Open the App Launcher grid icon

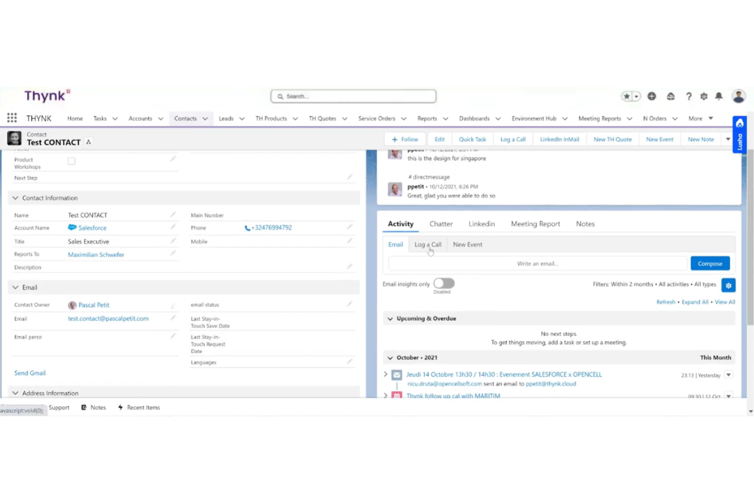click(x=12, y=118)
